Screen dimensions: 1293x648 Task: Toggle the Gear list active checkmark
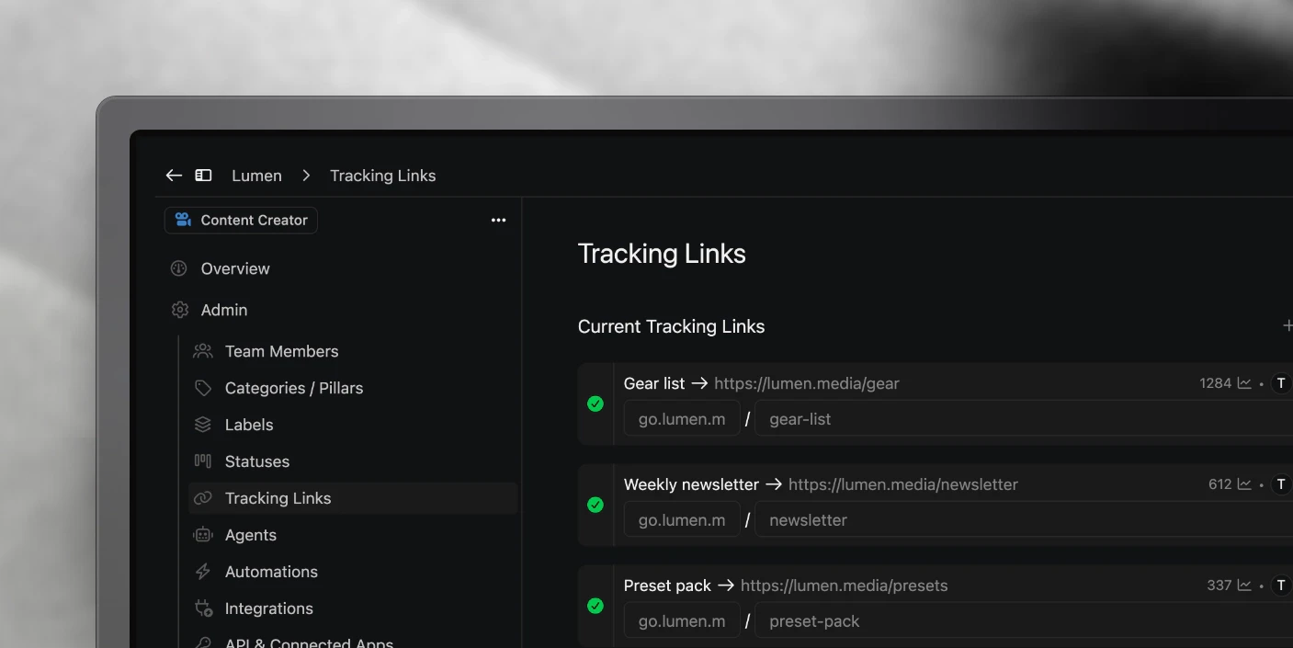(595, 404)
